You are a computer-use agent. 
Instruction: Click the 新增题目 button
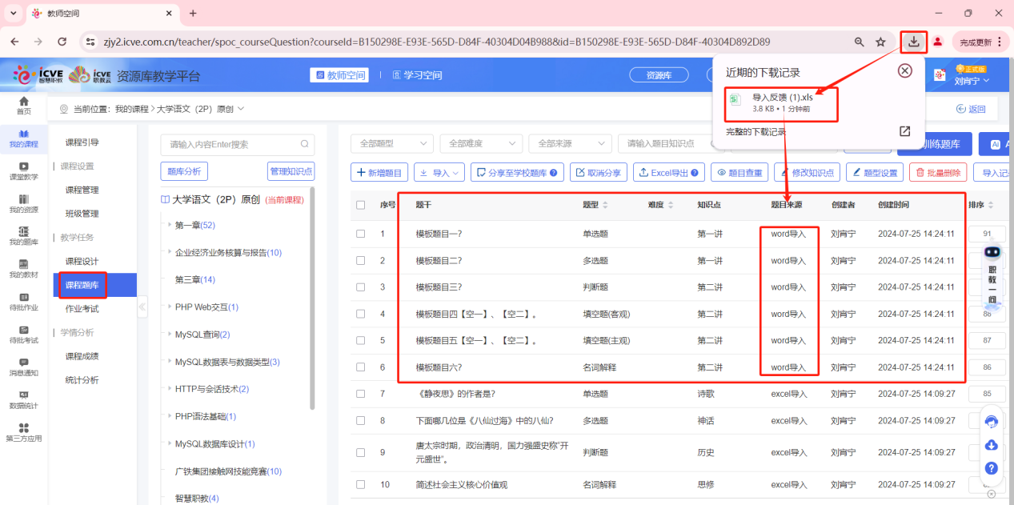pos(379,172)
